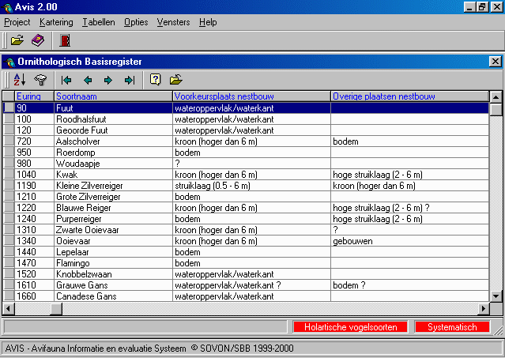Viewport: 505px width, 358px height.
Task: Click the Voorkeursplaats nestbouw column header
Action: tap(251, 96)
